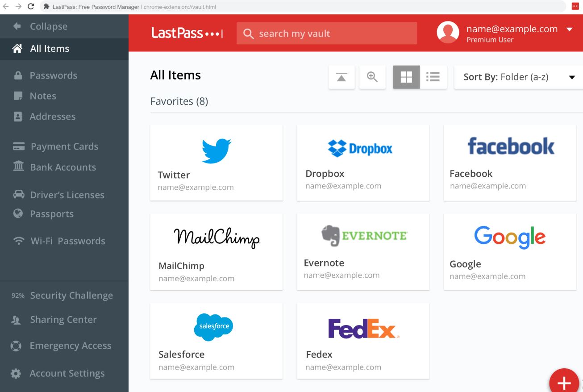The width and height of the screenshot is (583, 392).
Task: Click the user avatar icon
Action: click(448, 32)
